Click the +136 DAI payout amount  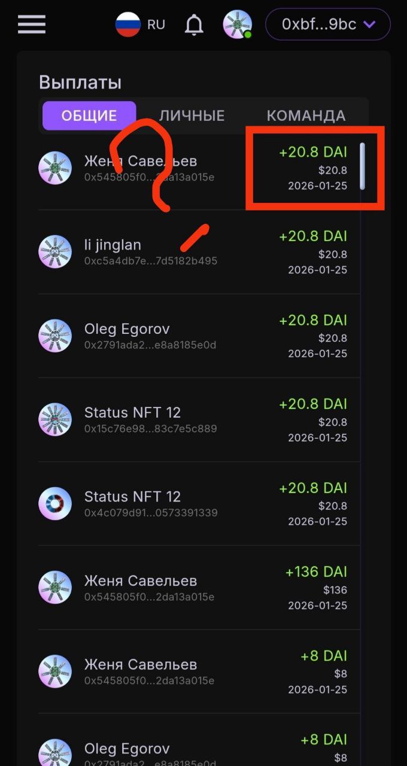point(316,572)
